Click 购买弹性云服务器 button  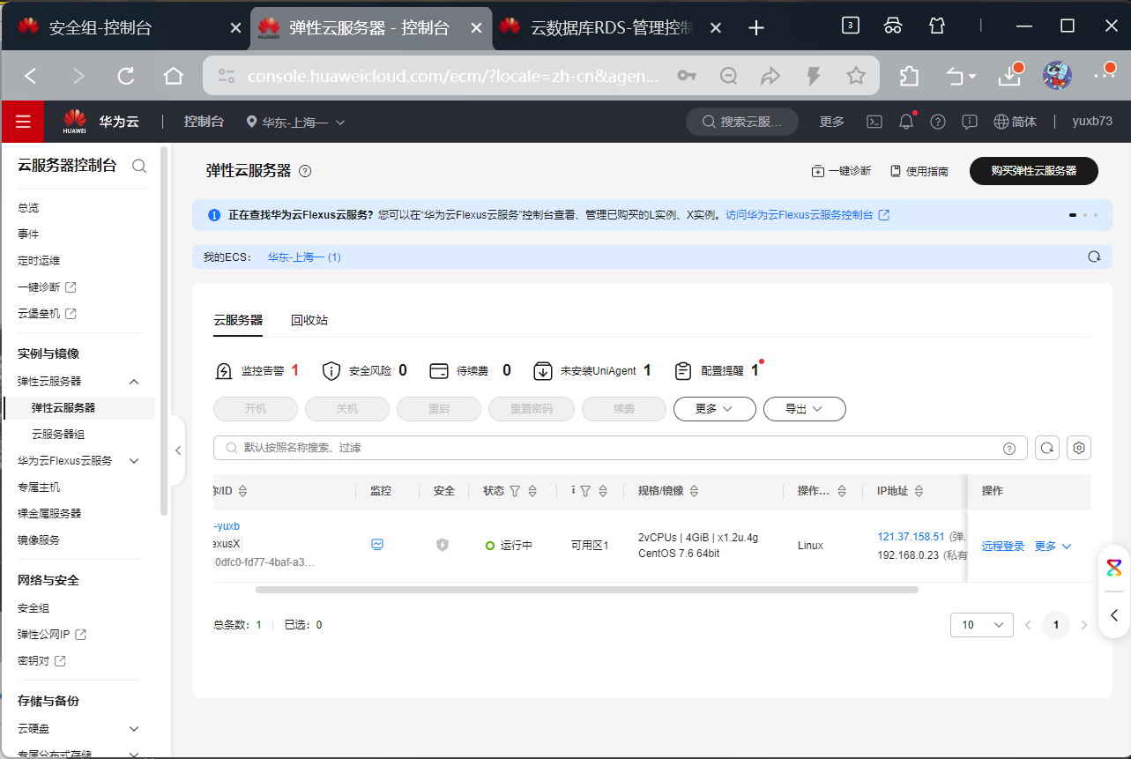point(1034,171)
